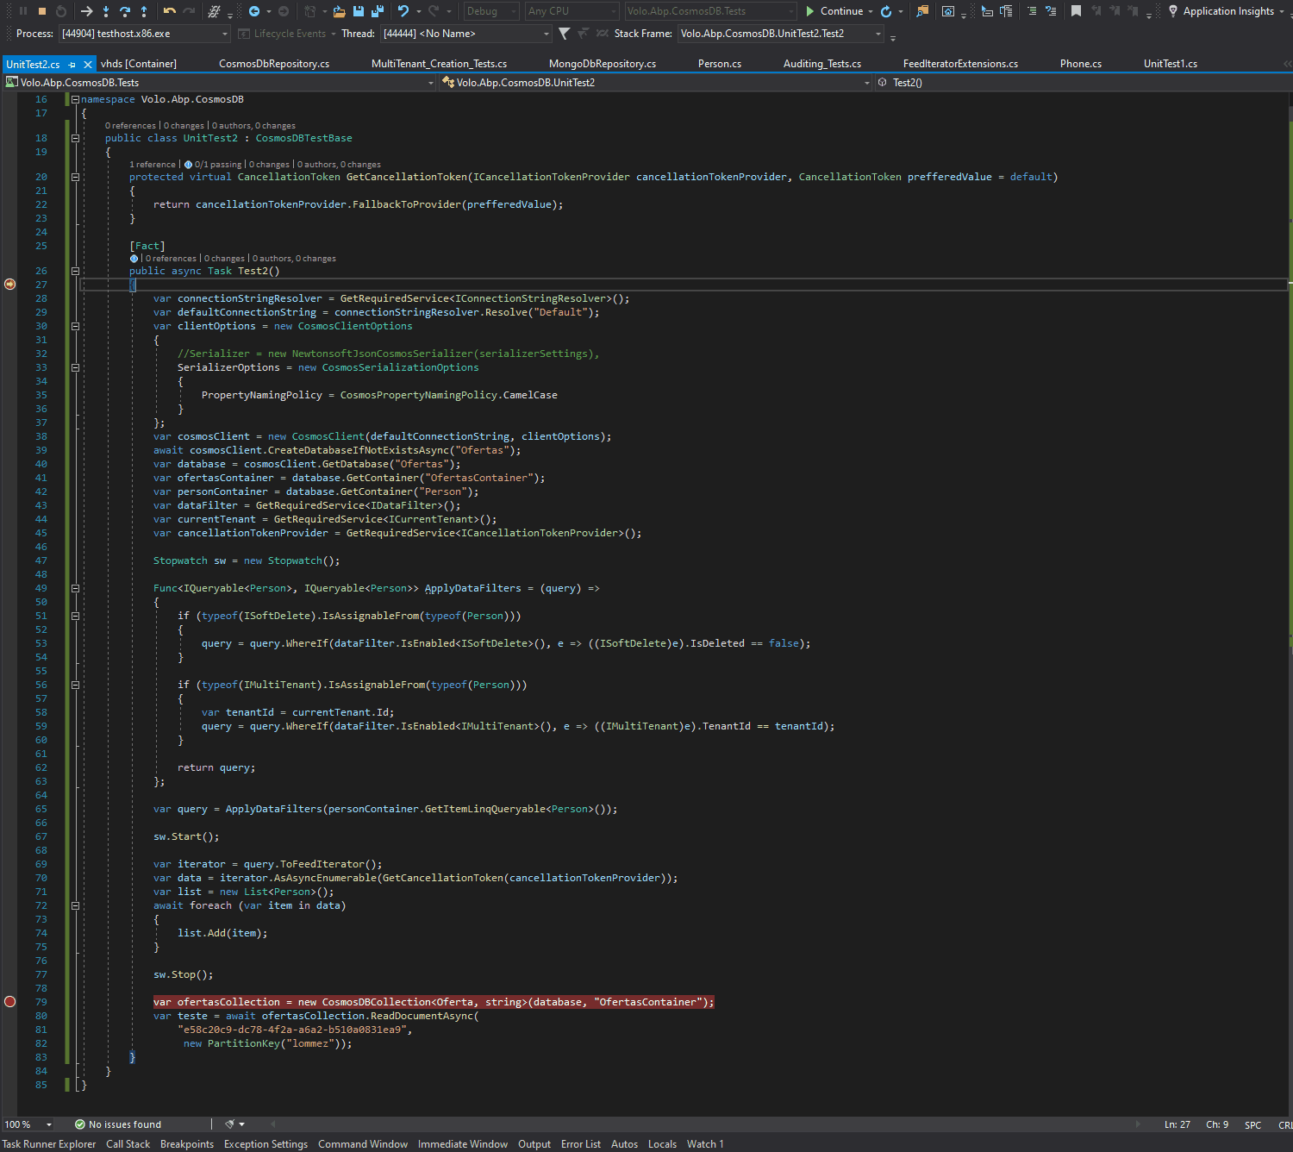This screenshot has height=1152, width=1293.
Task: Open the Any CPU platform dropdown
Action: [571, 11]
